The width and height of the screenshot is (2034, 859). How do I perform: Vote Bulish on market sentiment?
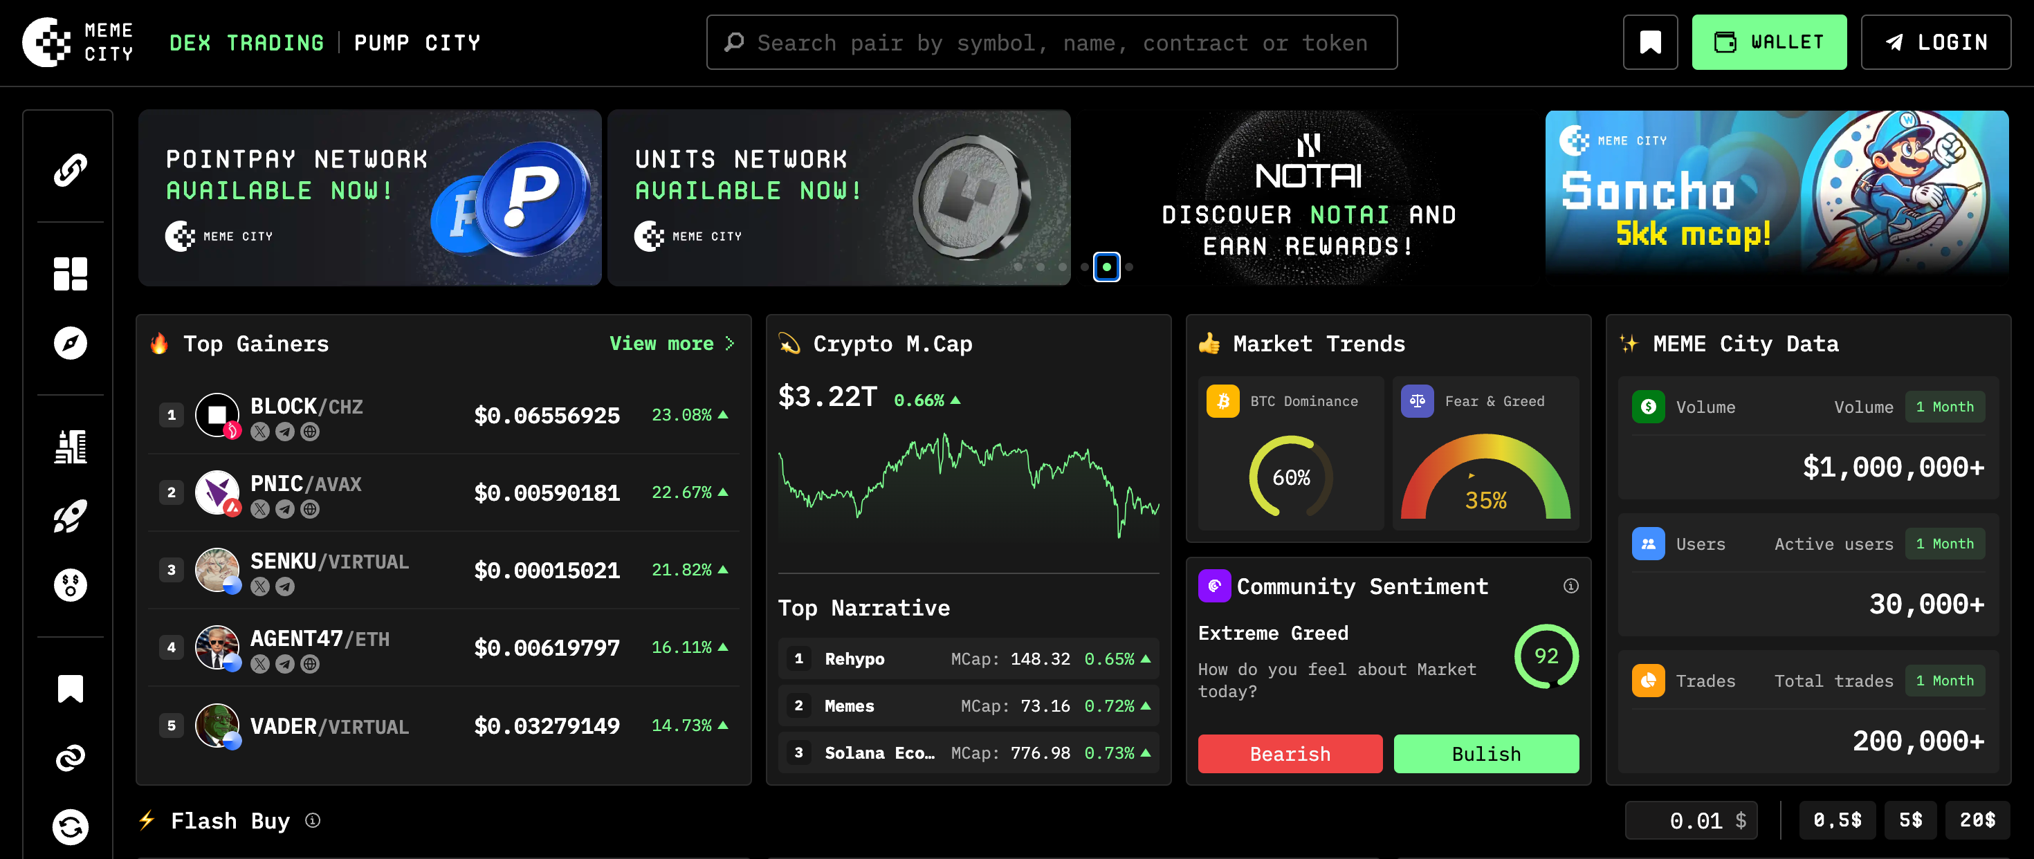pos(1486,754)
